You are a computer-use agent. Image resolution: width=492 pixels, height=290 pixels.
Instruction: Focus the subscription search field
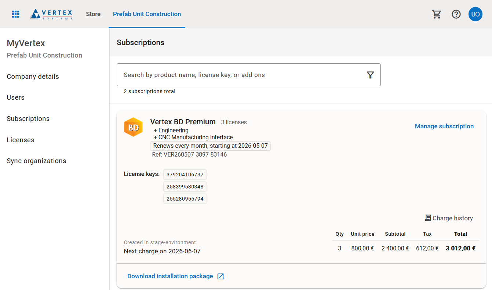click(x=249, y=75)
